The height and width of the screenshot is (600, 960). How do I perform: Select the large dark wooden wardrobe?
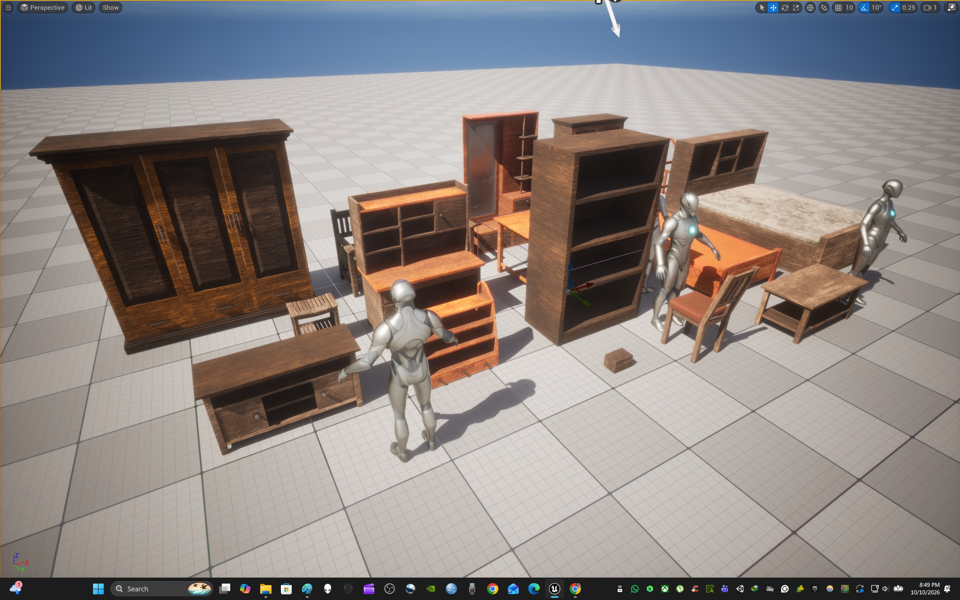[174, 234]
